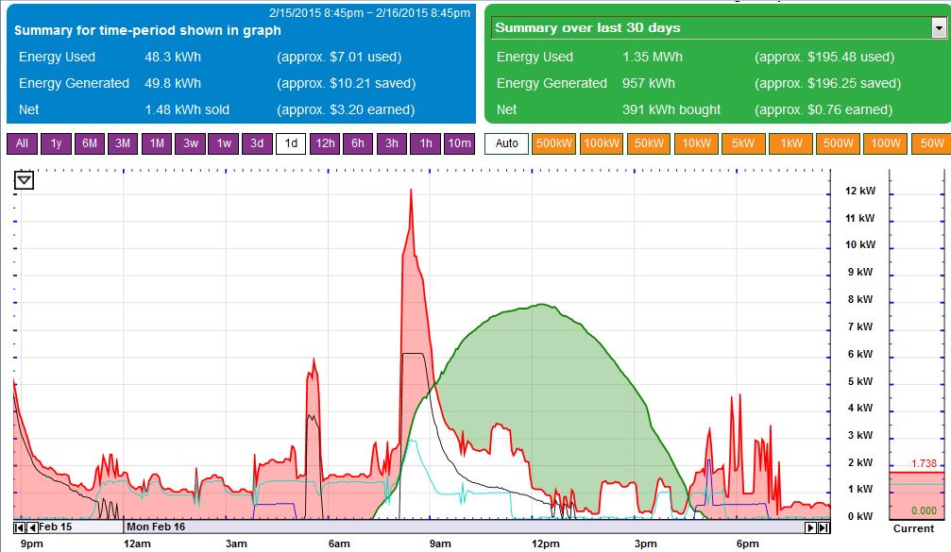Choose the 500kW scale

553,143
